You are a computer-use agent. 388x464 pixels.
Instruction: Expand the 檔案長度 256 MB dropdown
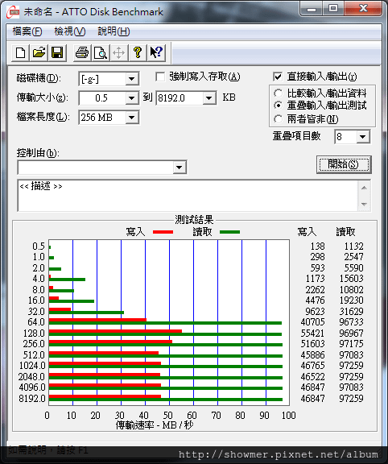click(131, 118)
